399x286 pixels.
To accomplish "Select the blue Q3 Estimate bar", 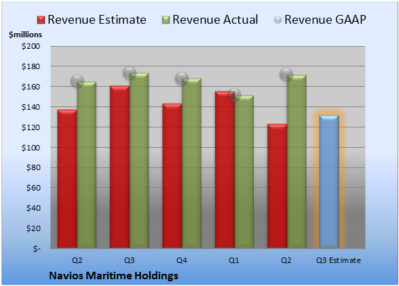I will coord(329,182).
